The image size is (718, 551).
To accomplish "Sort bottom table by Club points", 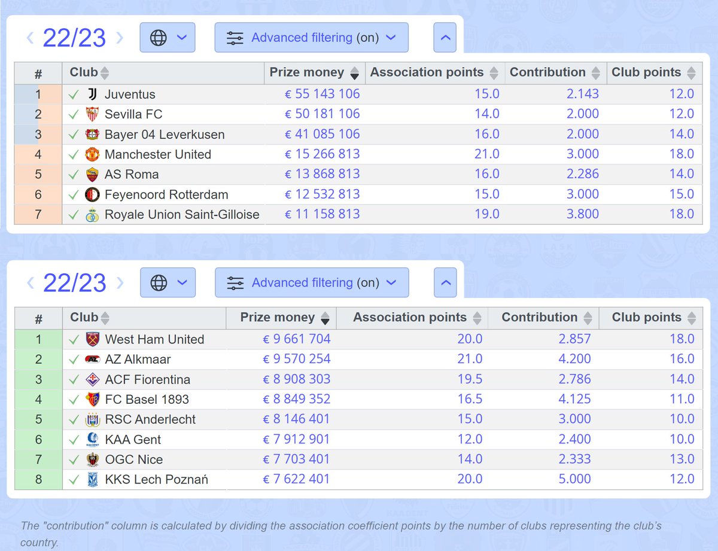I will 692,318.
